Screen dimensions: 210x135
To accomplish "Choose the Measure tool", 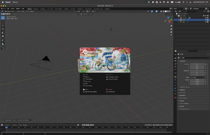I will pyautogui.click(x=3, y=44).
